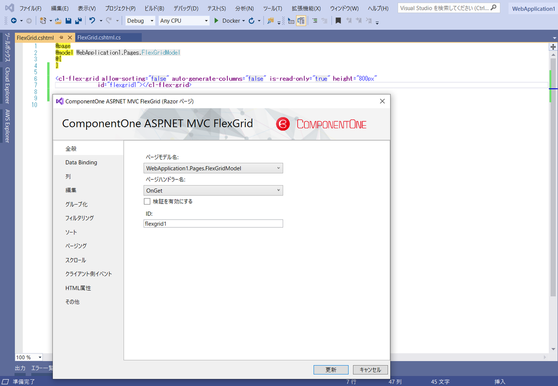Start debugging with the green play icon
This screenshot has width=558, height=386.
pos(216,21)
